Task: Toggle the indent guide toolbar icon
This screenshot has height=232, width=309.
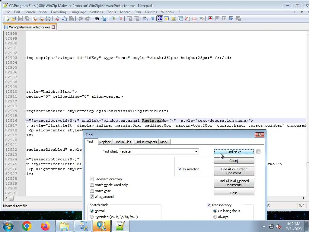Action: pyautogui.click(x=160, y=18)
